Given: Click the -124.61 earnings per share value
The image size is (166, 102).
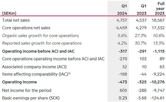Looking at the screenshot, I should coord(157,97).
